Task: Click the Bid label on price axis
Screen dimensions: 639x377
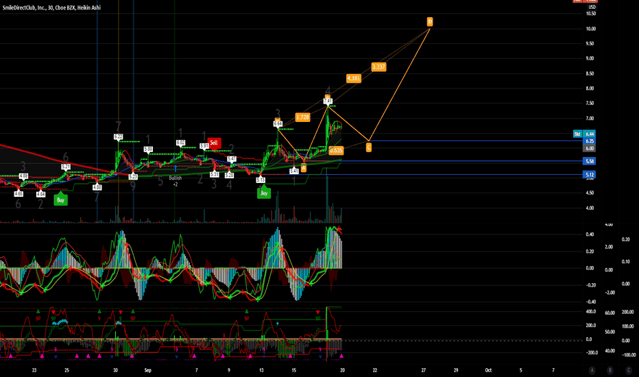Action: (x=577, y=134)
